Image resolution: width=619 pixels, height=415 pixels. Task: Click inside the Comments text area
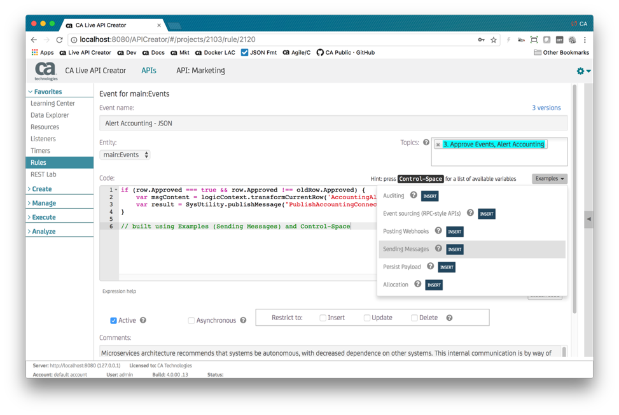click(x=330, y=352)
